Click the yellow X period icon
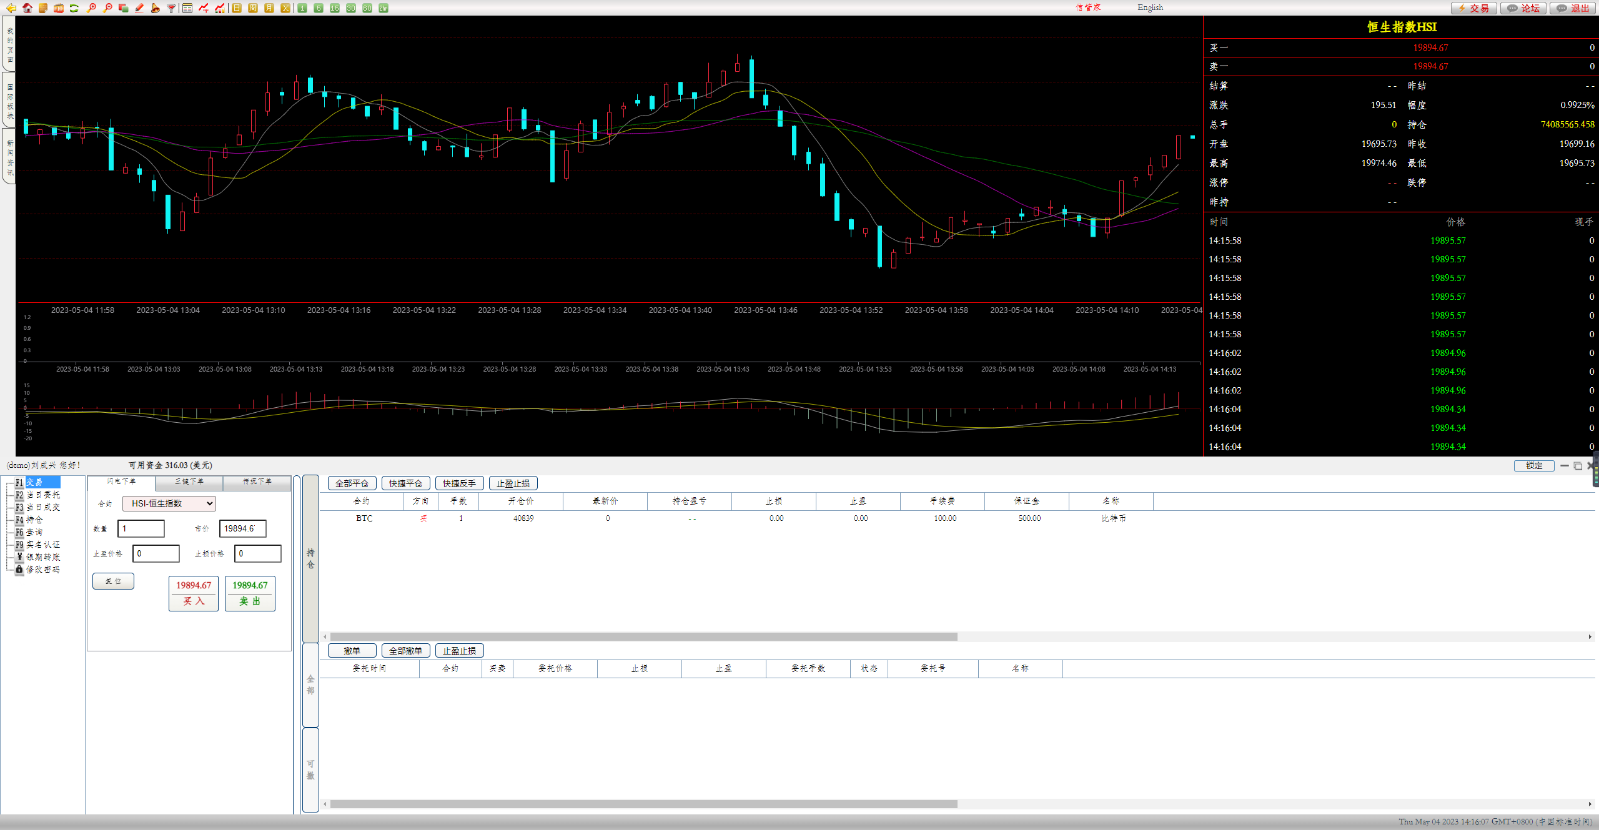 tap(285, 8)
